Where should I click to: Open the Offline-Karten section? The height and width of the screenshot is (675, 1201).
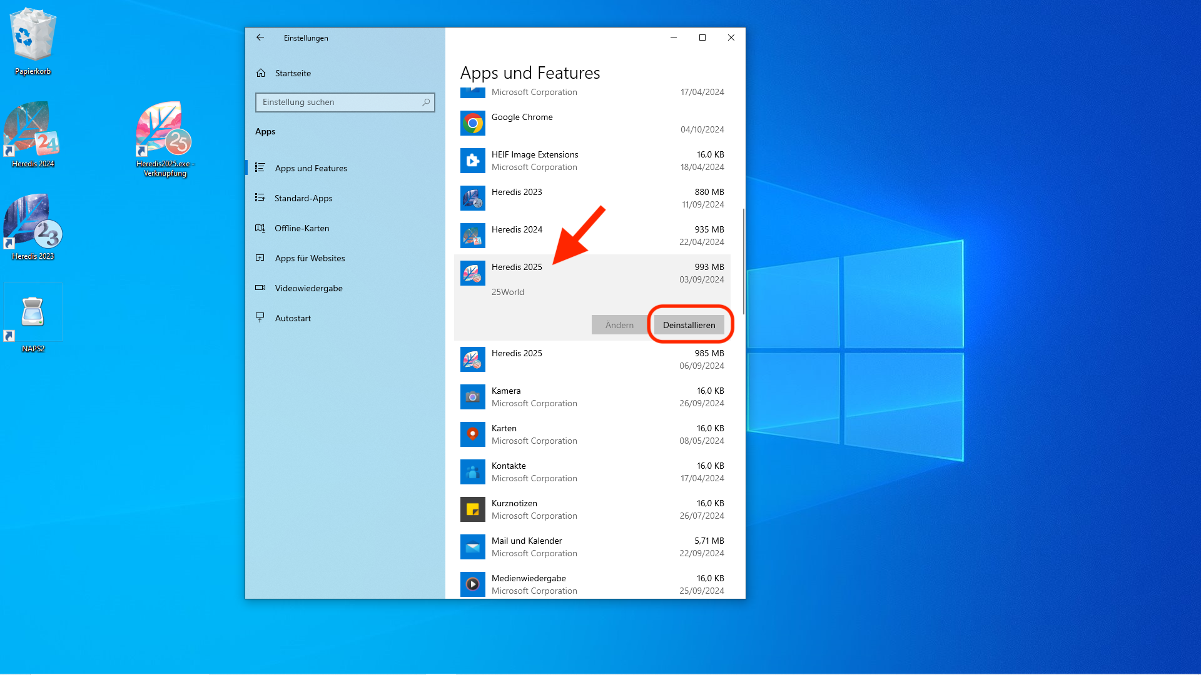click(302, 228)
